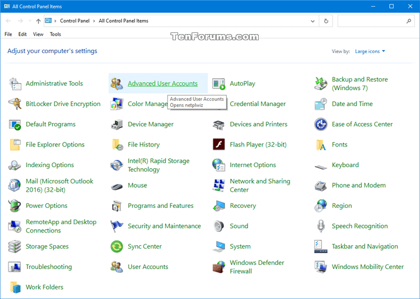The width and height of the screenshot is (420, 299).
Task: Open Intel Rapid Storage Technology icon
Action: coord(117,165)
